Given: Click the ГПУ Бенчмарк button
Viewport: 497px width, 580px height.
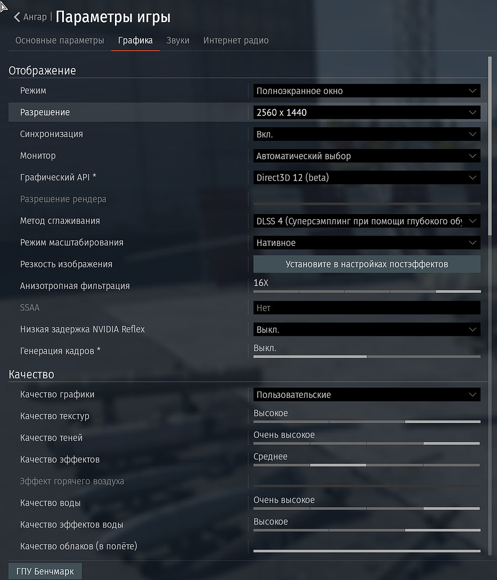Looking at the screenshot, I should click(x=45, y=571).
